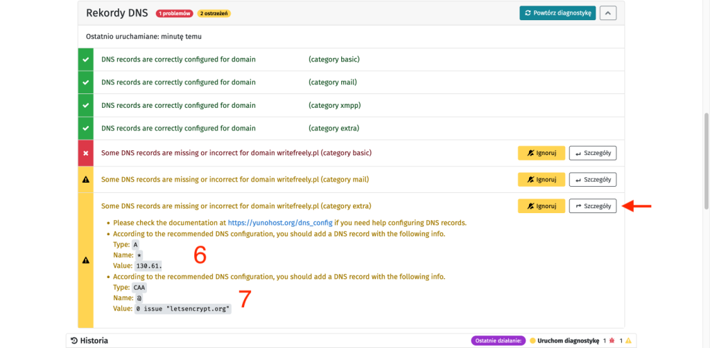This screenshot has height=348, width=710.
Task: Click the green check icon for category xmpp
Action: [85, 106]
